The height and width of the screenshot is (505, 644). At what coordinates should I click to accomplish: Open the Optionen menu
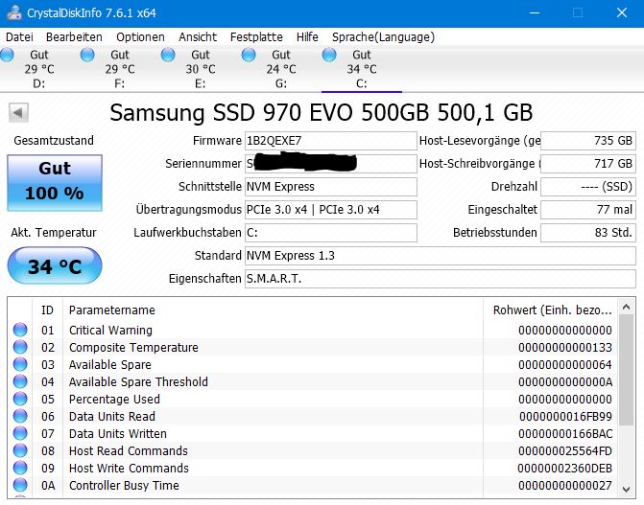pos(140,37)
